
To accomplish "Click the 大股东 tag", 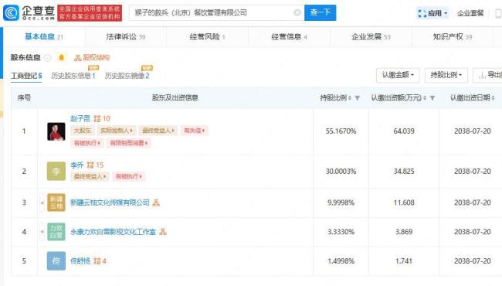I will (83, 131).
